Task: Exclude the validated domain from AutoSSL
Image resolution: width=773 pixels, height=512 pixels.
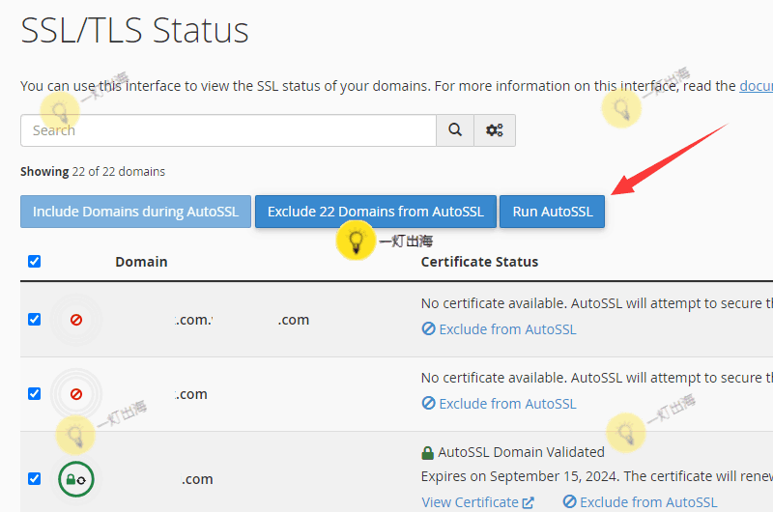Action: point(640,502)
